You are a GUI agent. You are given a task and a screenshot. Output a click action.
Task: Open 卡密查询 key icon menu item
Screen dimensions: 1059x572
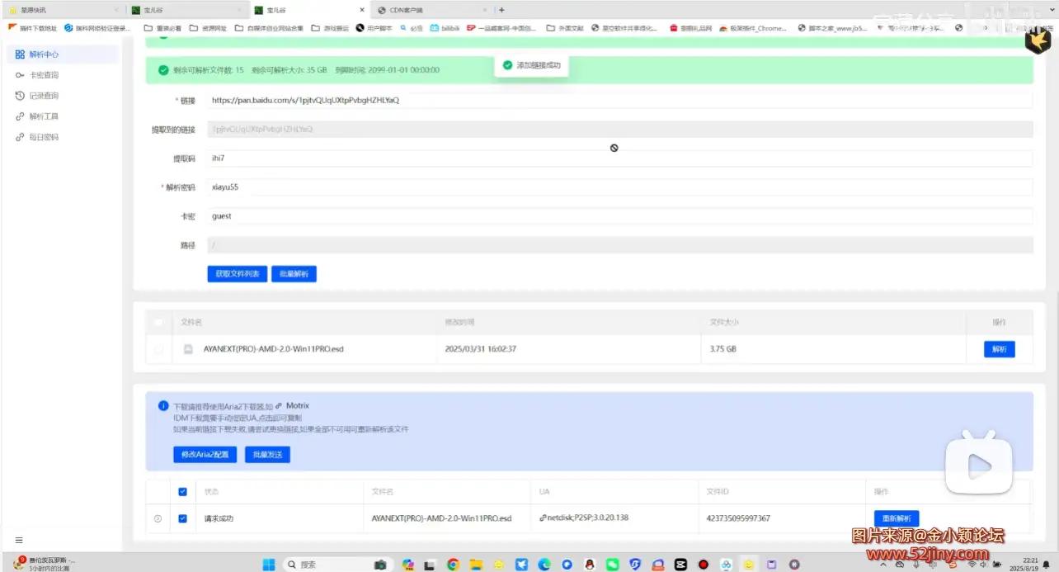click(x=43, y=75)
